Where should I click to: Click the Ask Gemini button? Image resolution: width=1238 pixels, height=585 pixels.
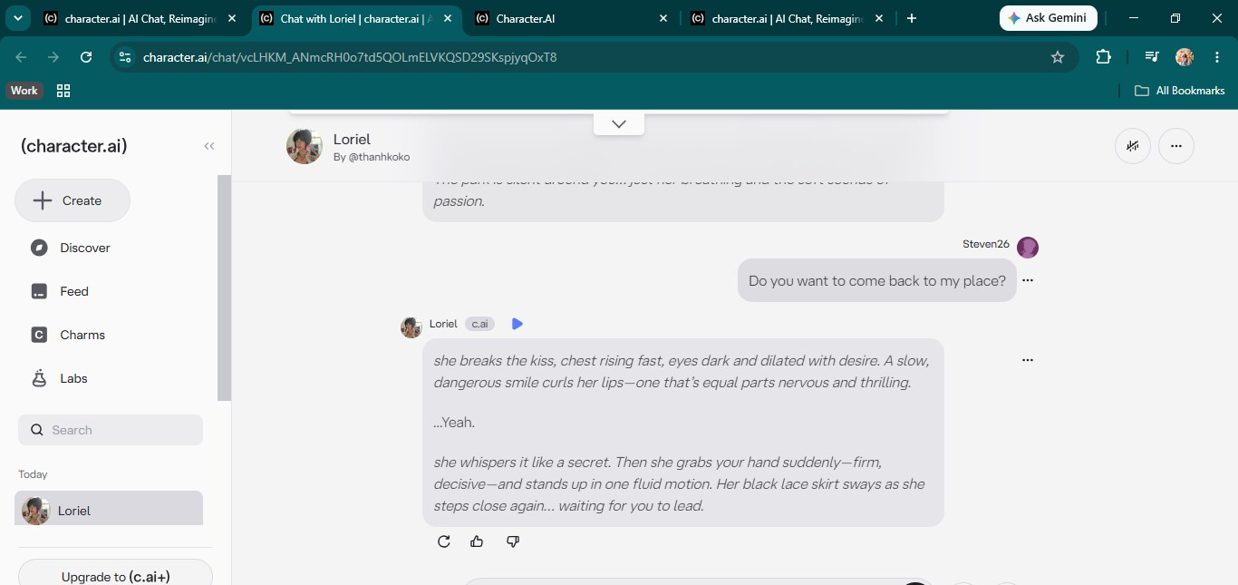click(x=1048, y=18)
